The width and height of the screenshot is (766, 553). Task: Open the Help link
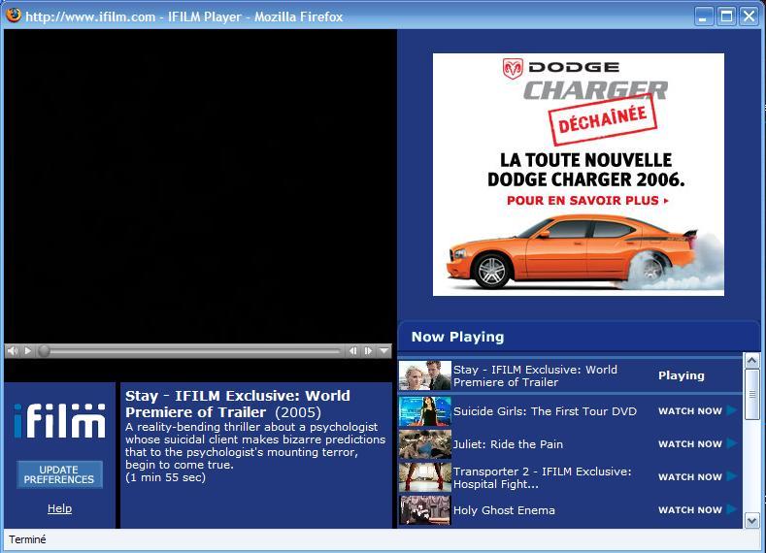coord(59,508)
